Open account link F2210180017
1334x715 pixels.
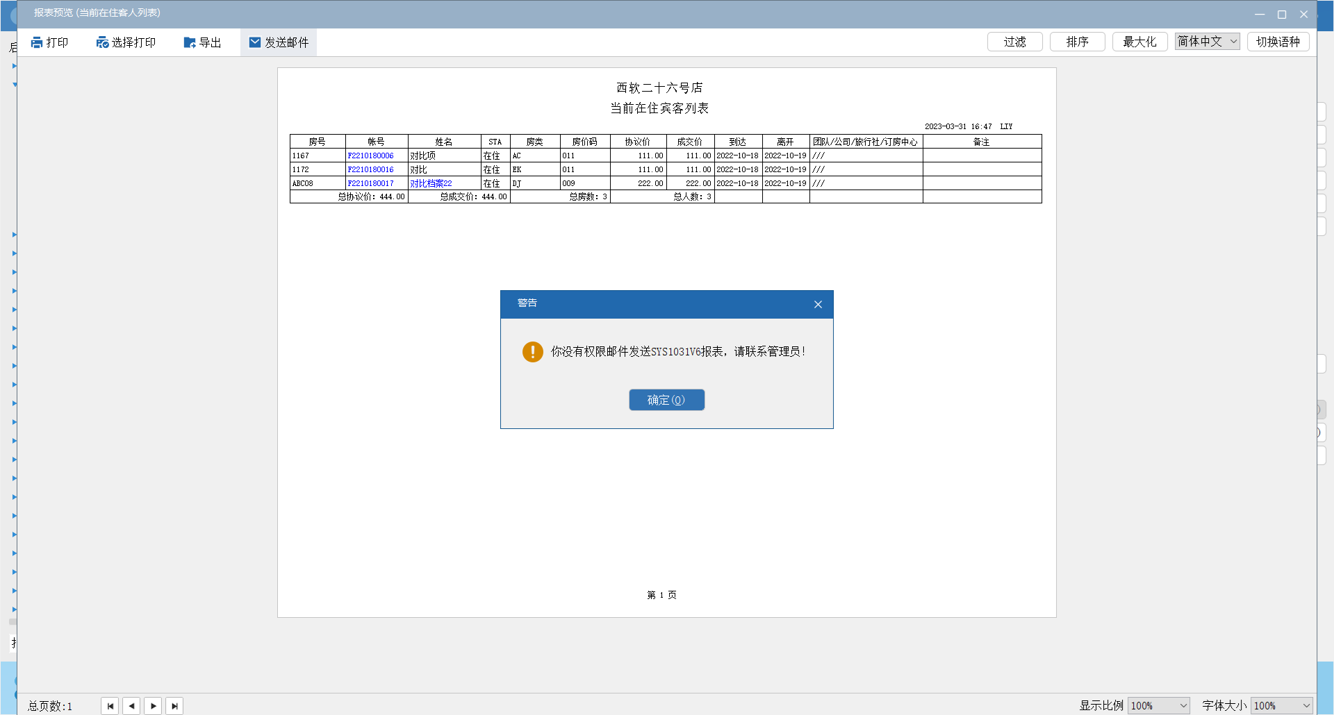click(x=370, y=184)
